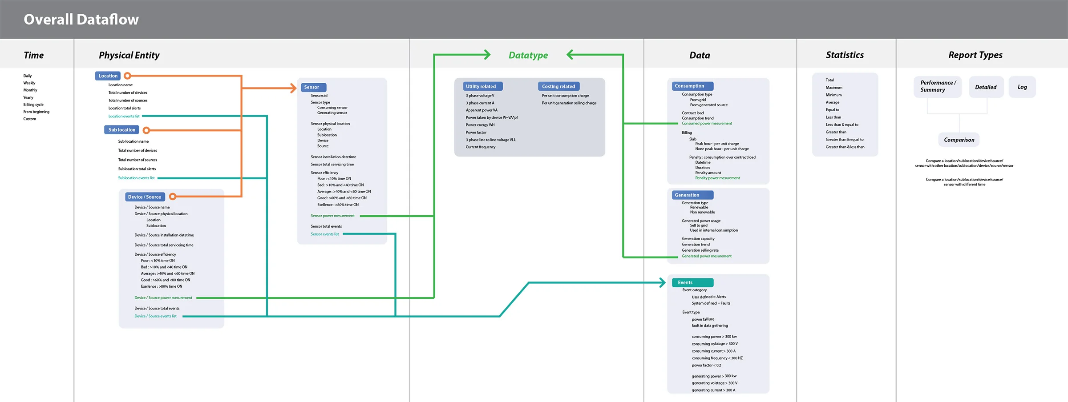1068x402 pixels.
Task: Click the green Datatype heading
Action: tap(528, 55)
